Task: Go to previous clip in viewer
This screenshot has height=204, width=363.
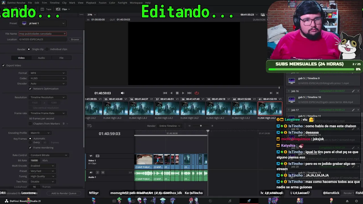Action: tap(277, 93)
